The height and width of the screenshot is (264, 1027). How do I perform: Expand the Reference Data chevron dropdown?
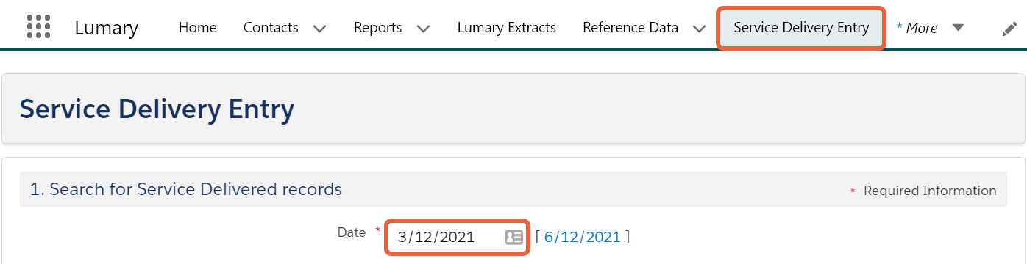pyautogui.click(x=699, y=29)
